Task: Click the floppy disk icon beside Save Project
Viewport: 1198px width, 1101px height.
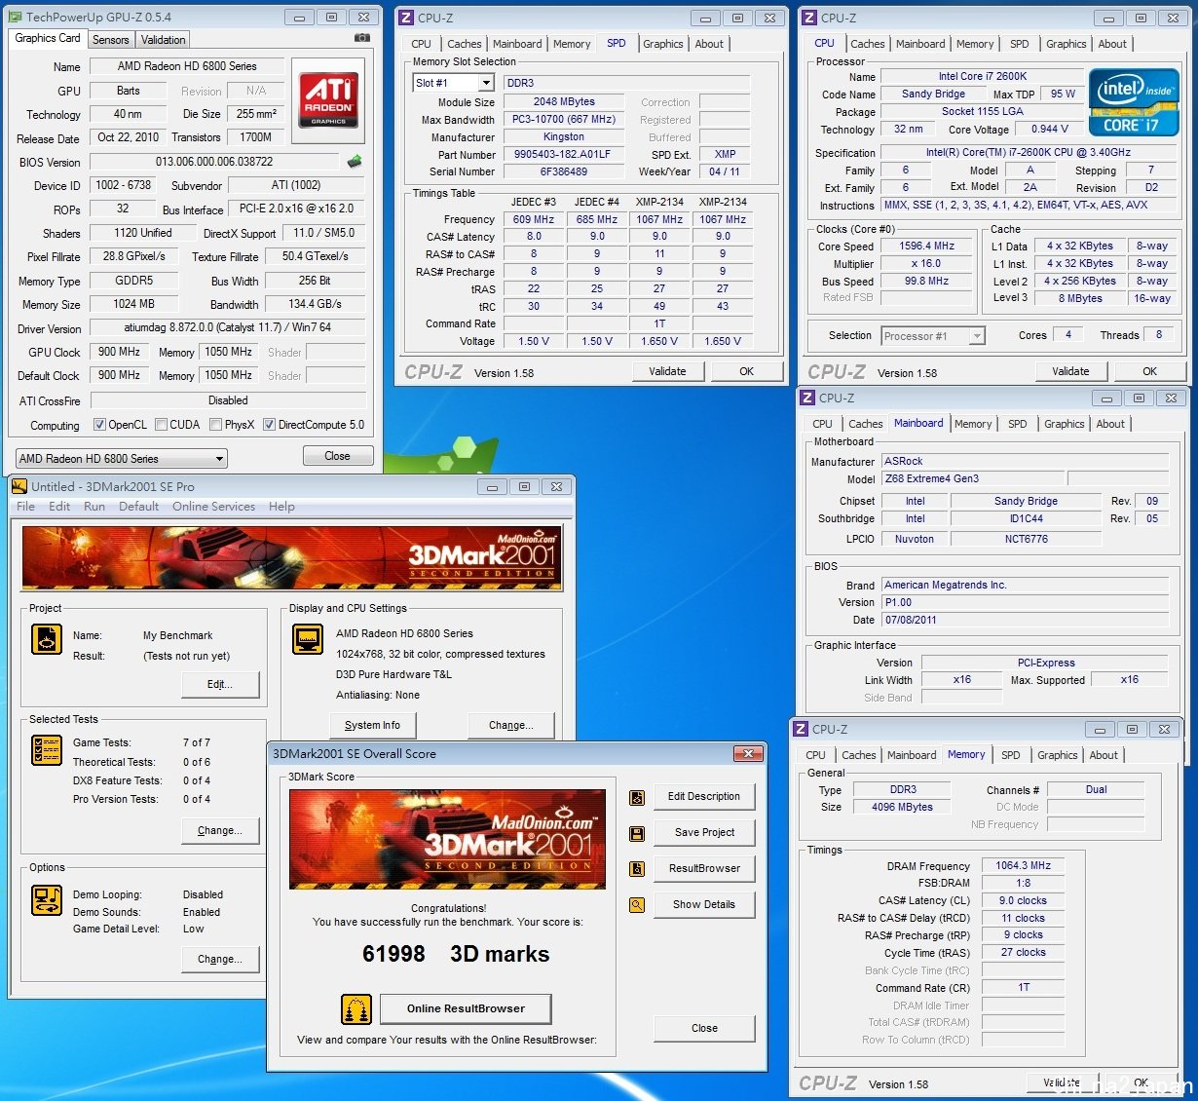Action: [637, 834]
